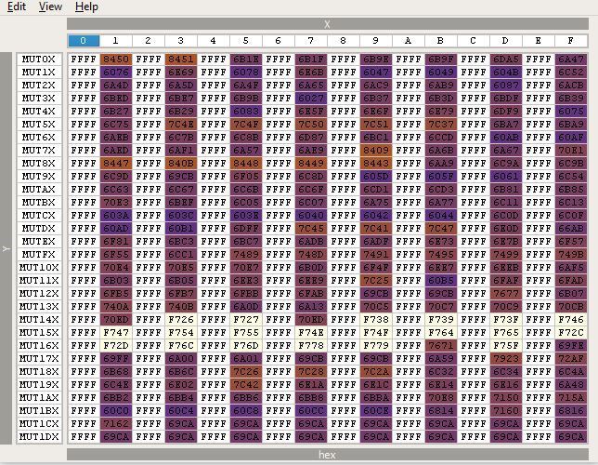Image resolution: width=598 pixels, height=465 pixels.
Task: Click the 8409 cell in row MUT7X
Action: (375, 151)
